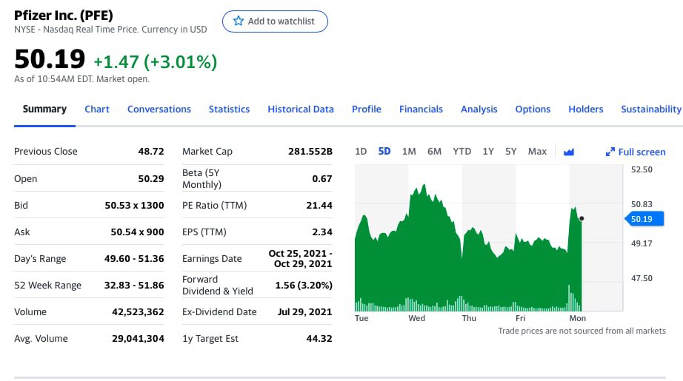Open the Historical Data tab

click(301, 109)
